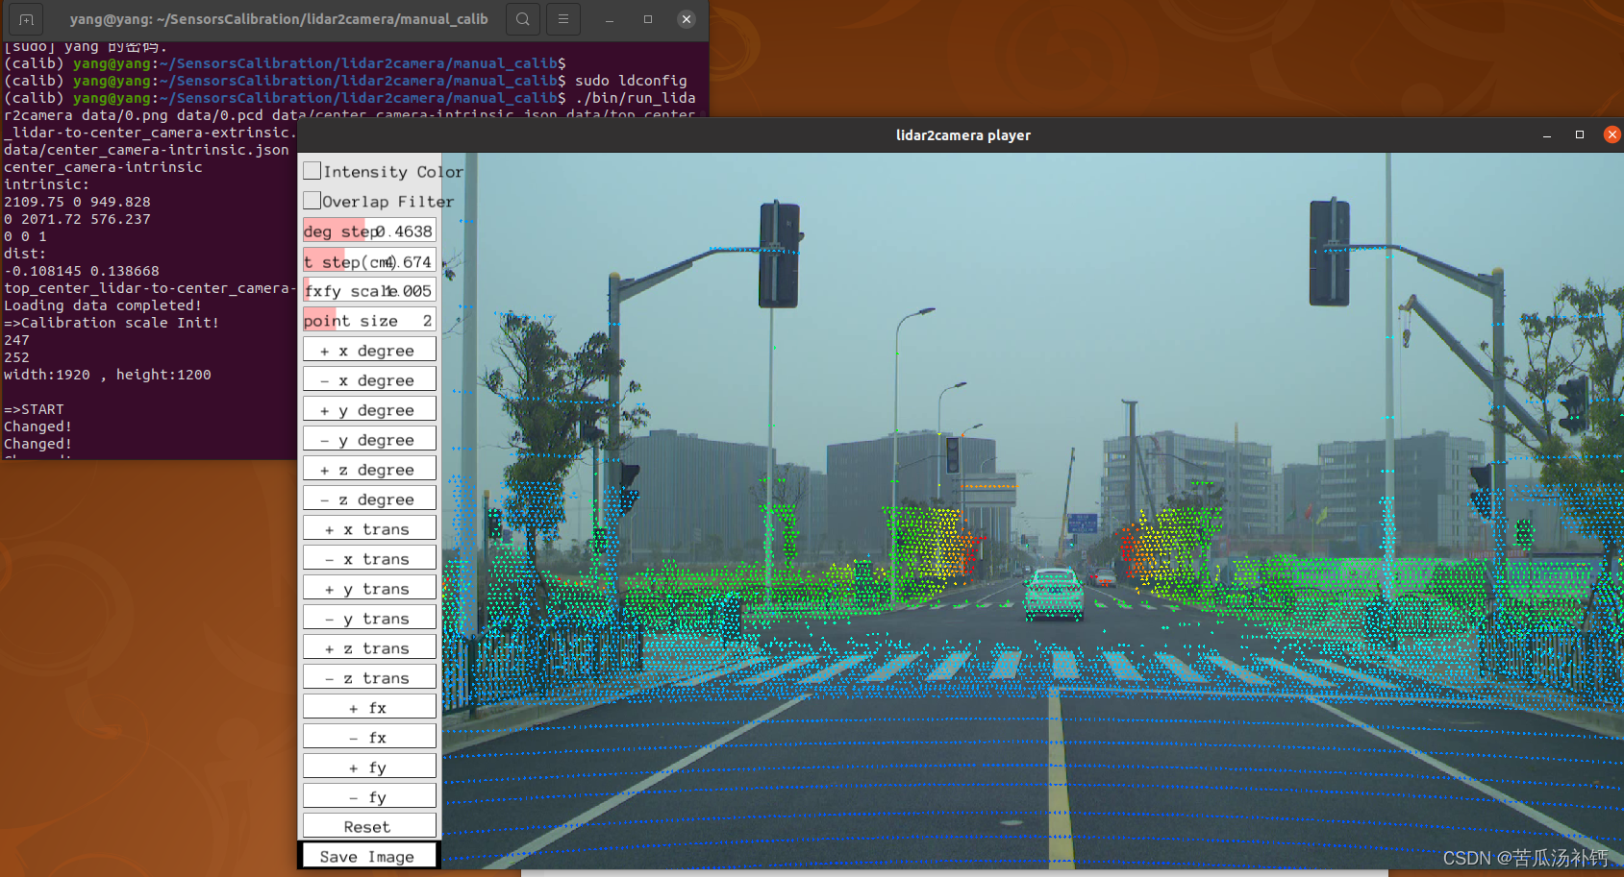Edit the fxfy scale value field
Viewport: 1624px width, 877px height.
point(399,290)
